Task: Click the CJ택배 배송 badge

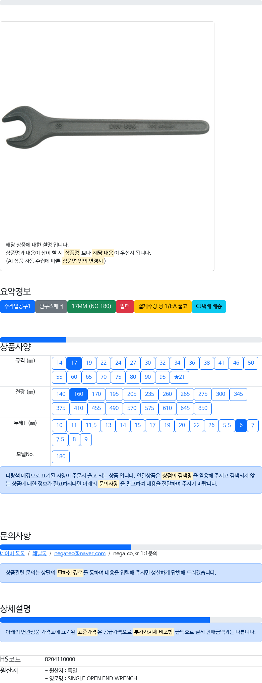Action: [209, 306]
